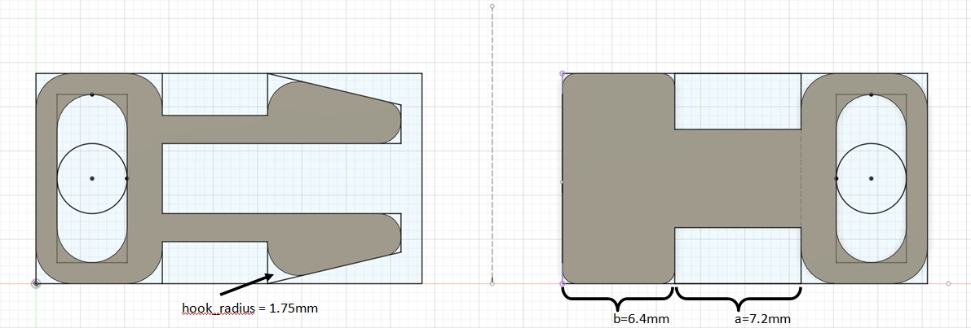Pick the top slot point in the right sketch
This screenshot has width=971, height=328.
pyautogui.click(x=872, y=94)
